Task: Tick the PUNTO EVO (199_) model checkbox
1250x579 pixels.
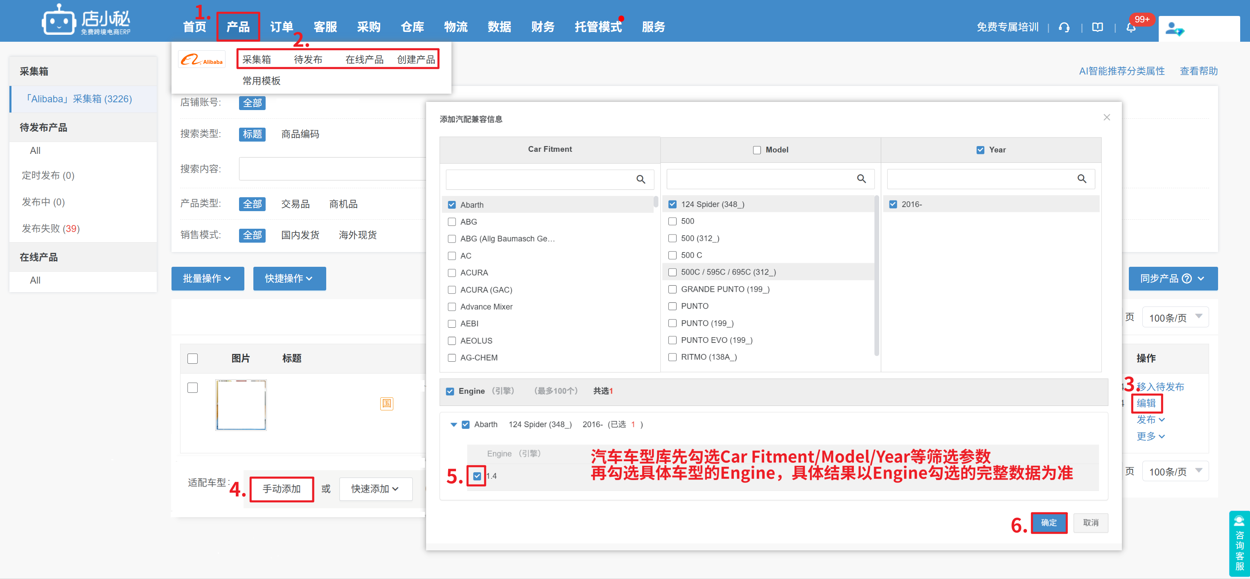Action: coord(672,340)
